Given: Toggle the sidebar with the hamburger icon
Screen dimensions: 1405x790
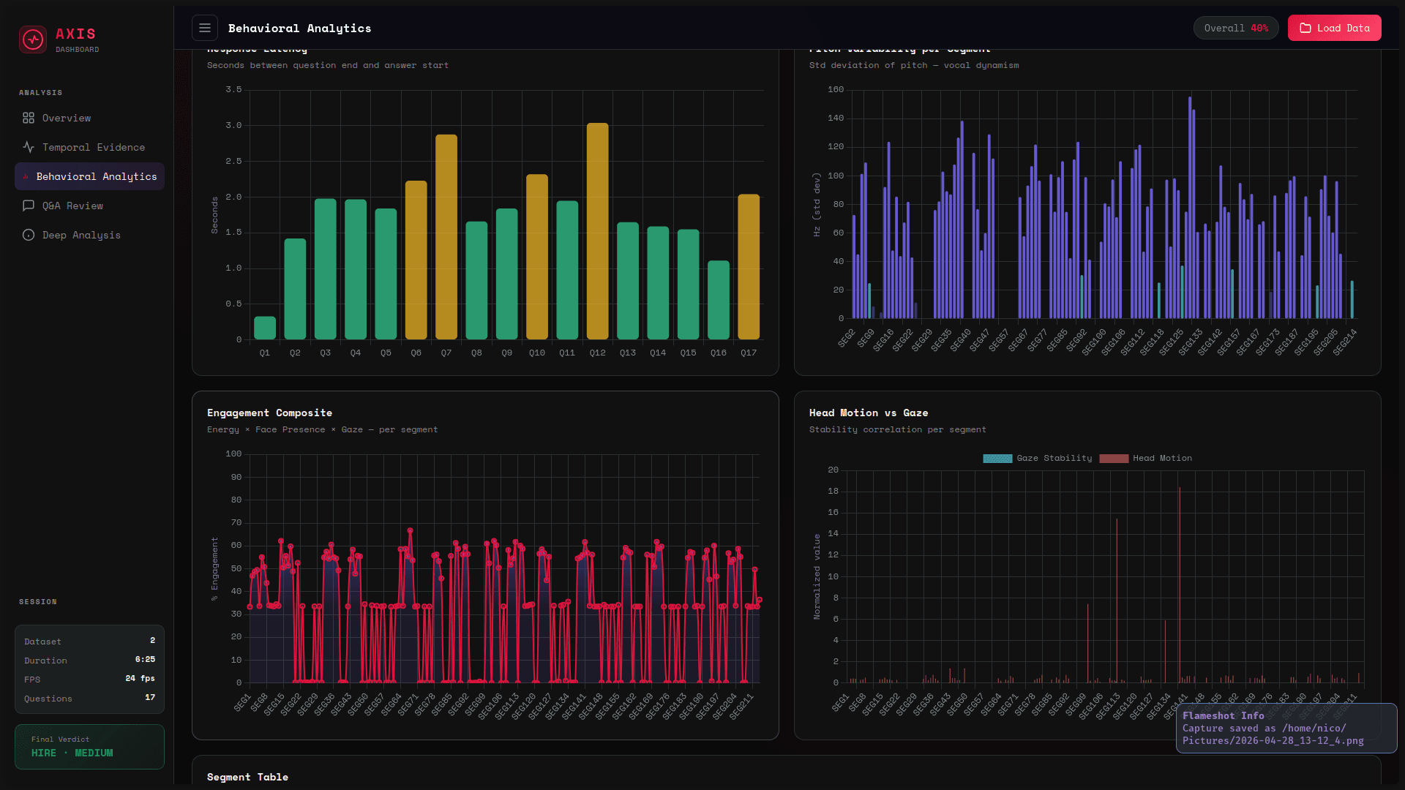Looking at the screenshot, I should tap(205, 28).
